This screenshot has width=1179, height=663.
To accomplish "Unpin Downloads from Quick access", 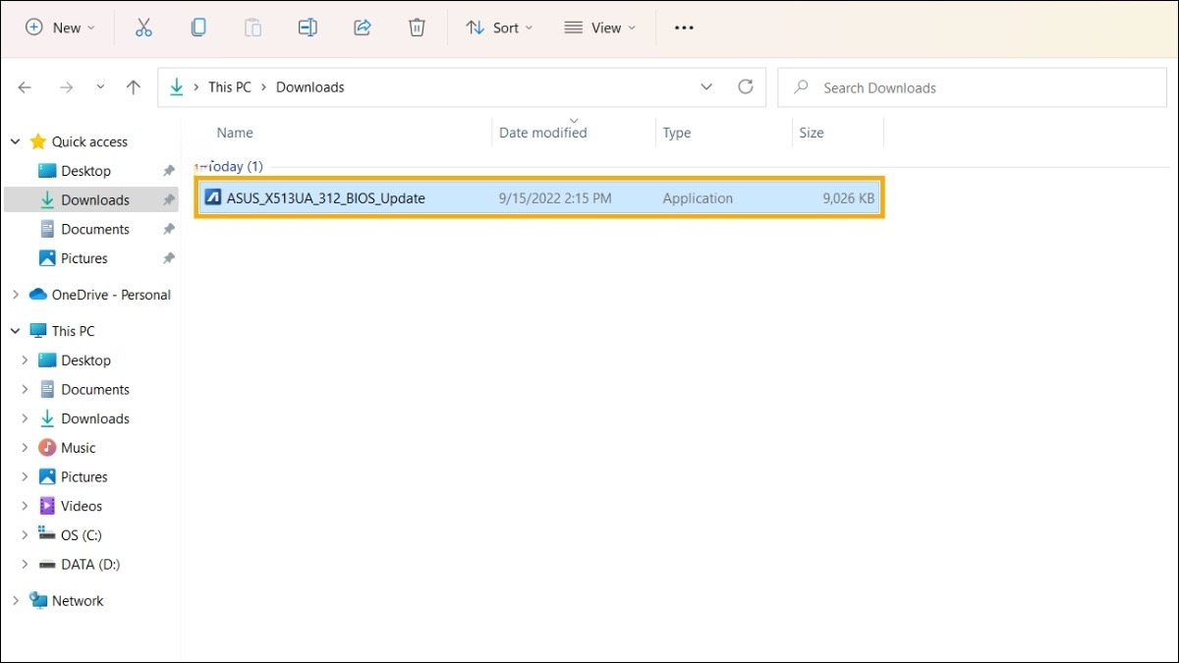I will pyautogui.click(x=169, y=199).
